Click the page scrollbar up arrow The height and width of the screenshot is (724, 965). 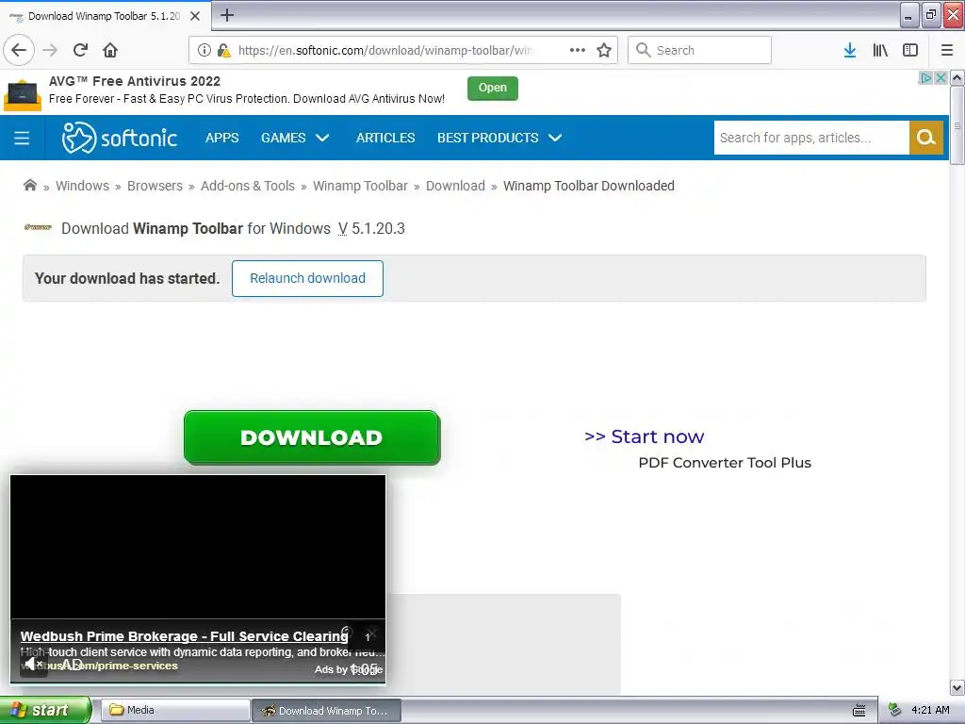(957, 78)
